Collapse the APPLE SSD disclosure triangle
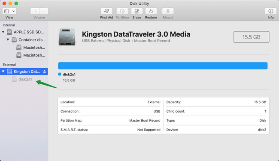 3,32
